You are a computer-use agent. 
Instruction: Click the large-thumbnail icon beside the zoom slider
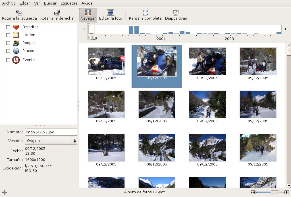(286, 192)
